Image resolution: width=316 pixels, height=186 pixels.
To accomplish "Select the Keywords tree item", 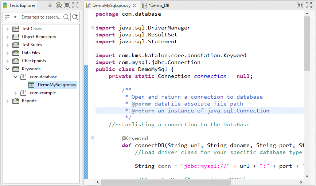I will pyautogui.click(x=31, y=69).
